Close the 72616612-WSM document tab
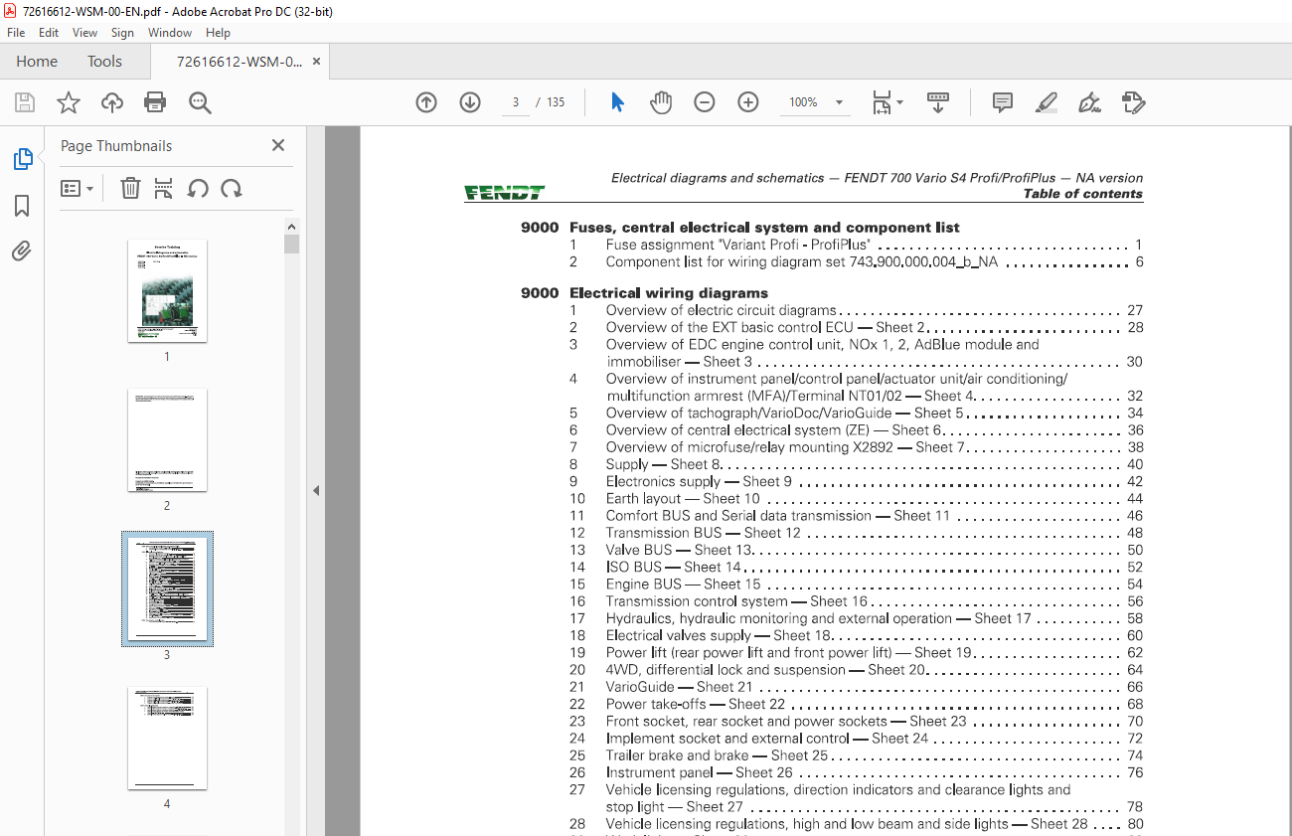 coord(317,62)
